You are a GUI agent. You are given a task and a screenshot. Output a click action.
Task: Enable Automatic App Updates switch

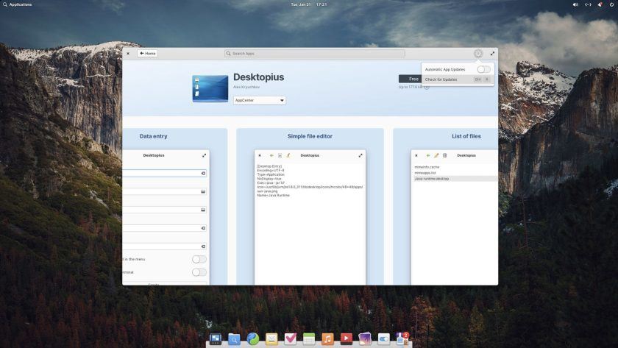point(483,69)
